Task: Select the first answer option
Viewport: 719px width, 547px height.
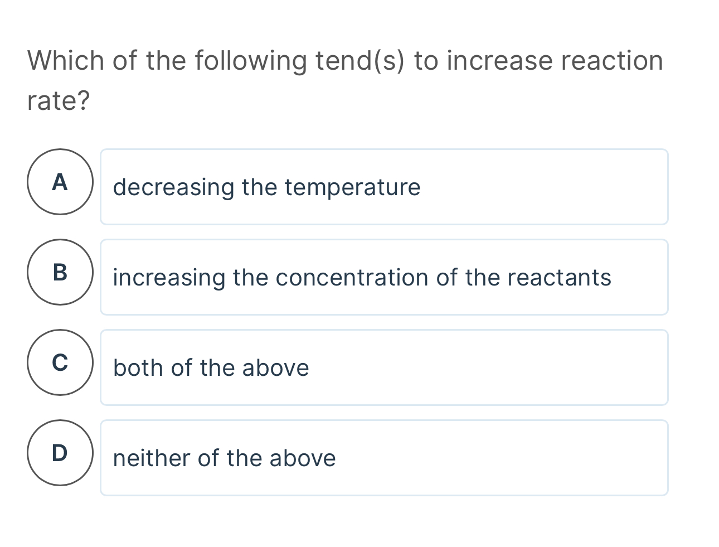Action: [384, 186]
